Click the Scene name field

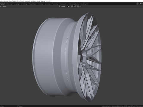[x=141, y=4]
